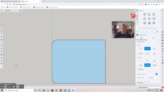Open the SketchUp hamburger menu
Viewport: 164px width, 92px height.
[2, 10]
